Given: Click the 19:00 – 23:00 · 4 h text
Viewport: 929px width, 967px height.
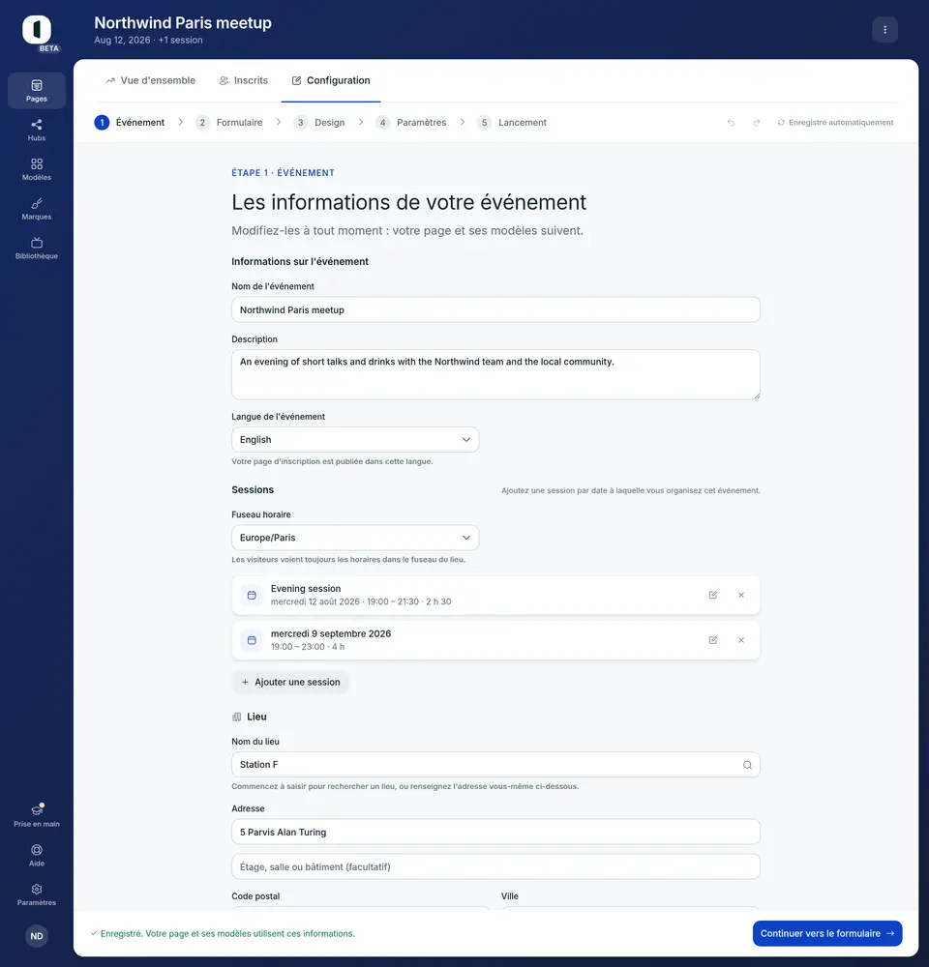Looking at the screenshot, I should (x=308, y=647).
